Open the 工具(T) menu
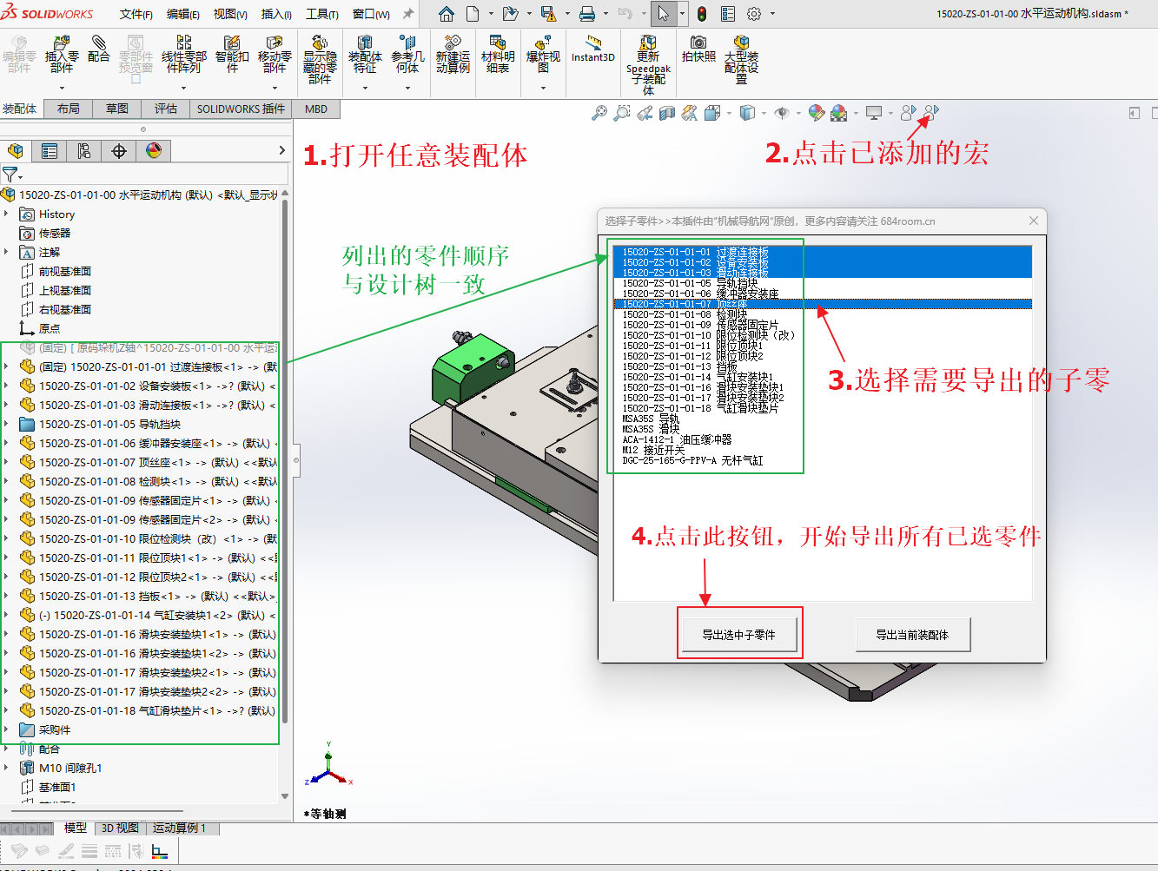The image size is (1158, 871). tap(321, 14)
